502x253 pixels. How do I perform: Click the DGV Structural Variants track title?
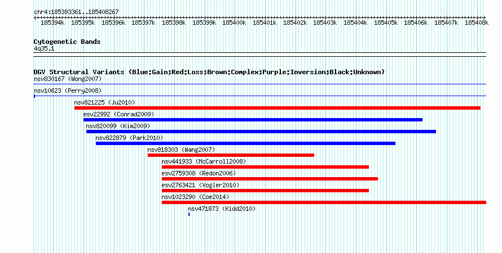[209, 72]
